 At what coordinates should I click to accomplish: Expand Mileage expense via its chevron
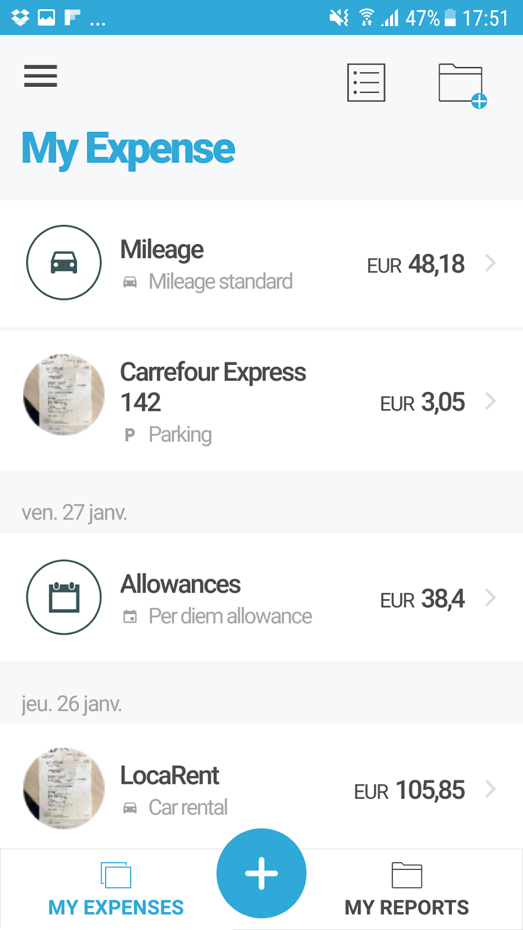(491, 263)
